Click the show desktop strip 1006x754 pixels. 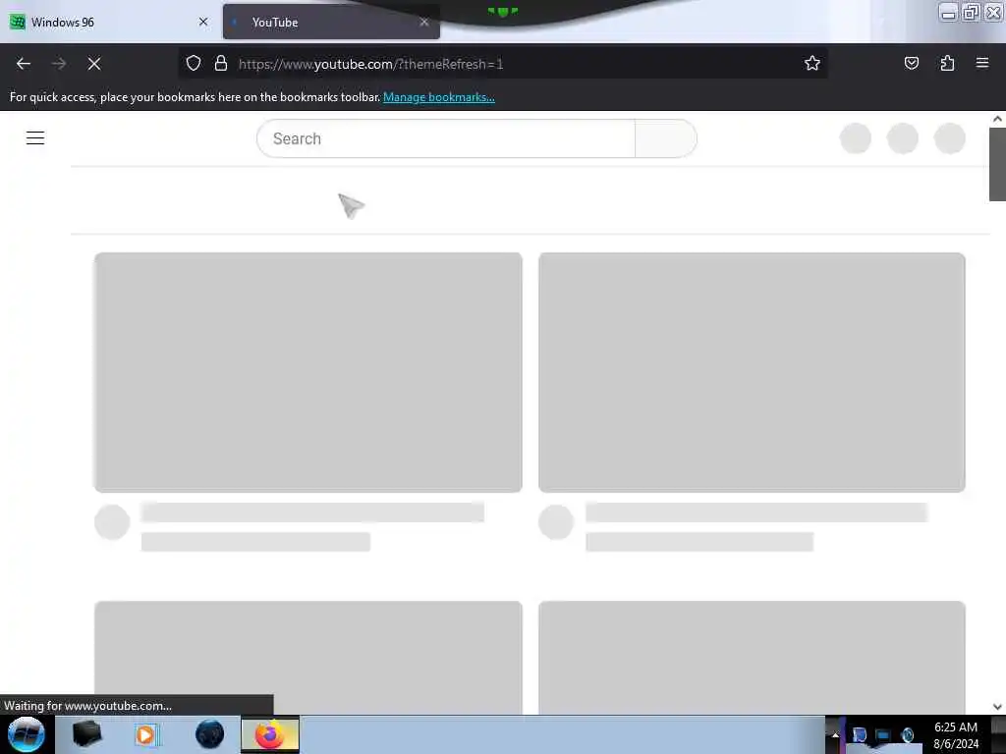998,735
